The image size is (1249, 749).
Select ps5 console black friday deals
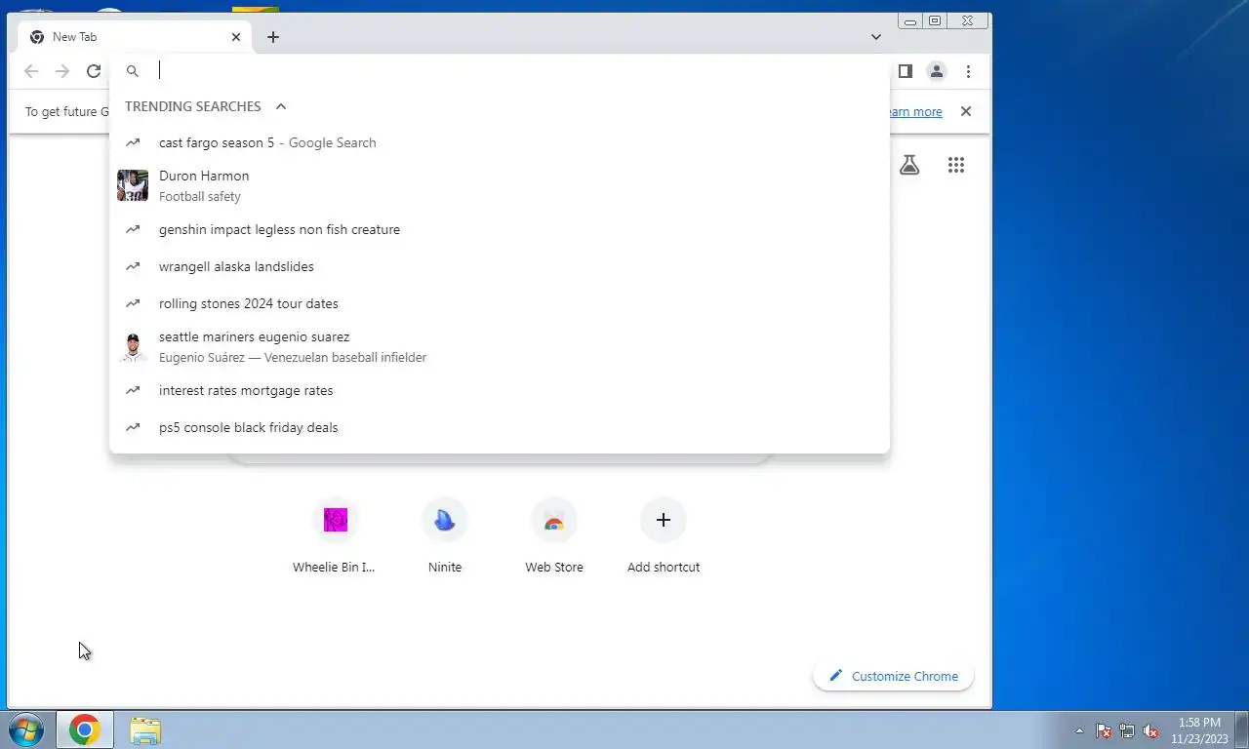click(500, 427)
